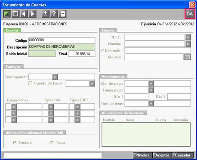Open Contrapartida lookup arrow
Viewport: 197px width, 160px height.
coord(55,77)
